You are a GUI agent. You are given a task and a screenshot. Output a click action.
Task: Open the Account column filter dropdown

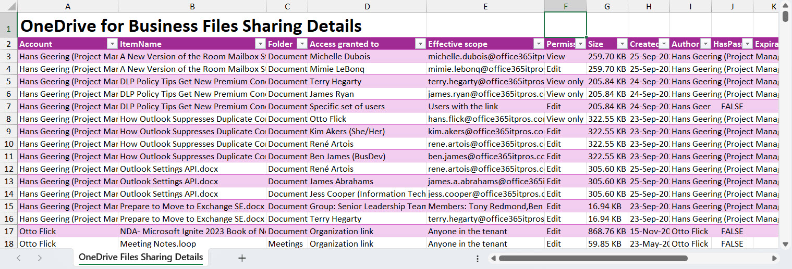(112, 44)
